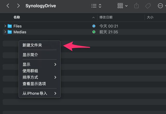The image size is (166, 114).
Task: Click the blue syncing status icon on Files
Action: 94,26
